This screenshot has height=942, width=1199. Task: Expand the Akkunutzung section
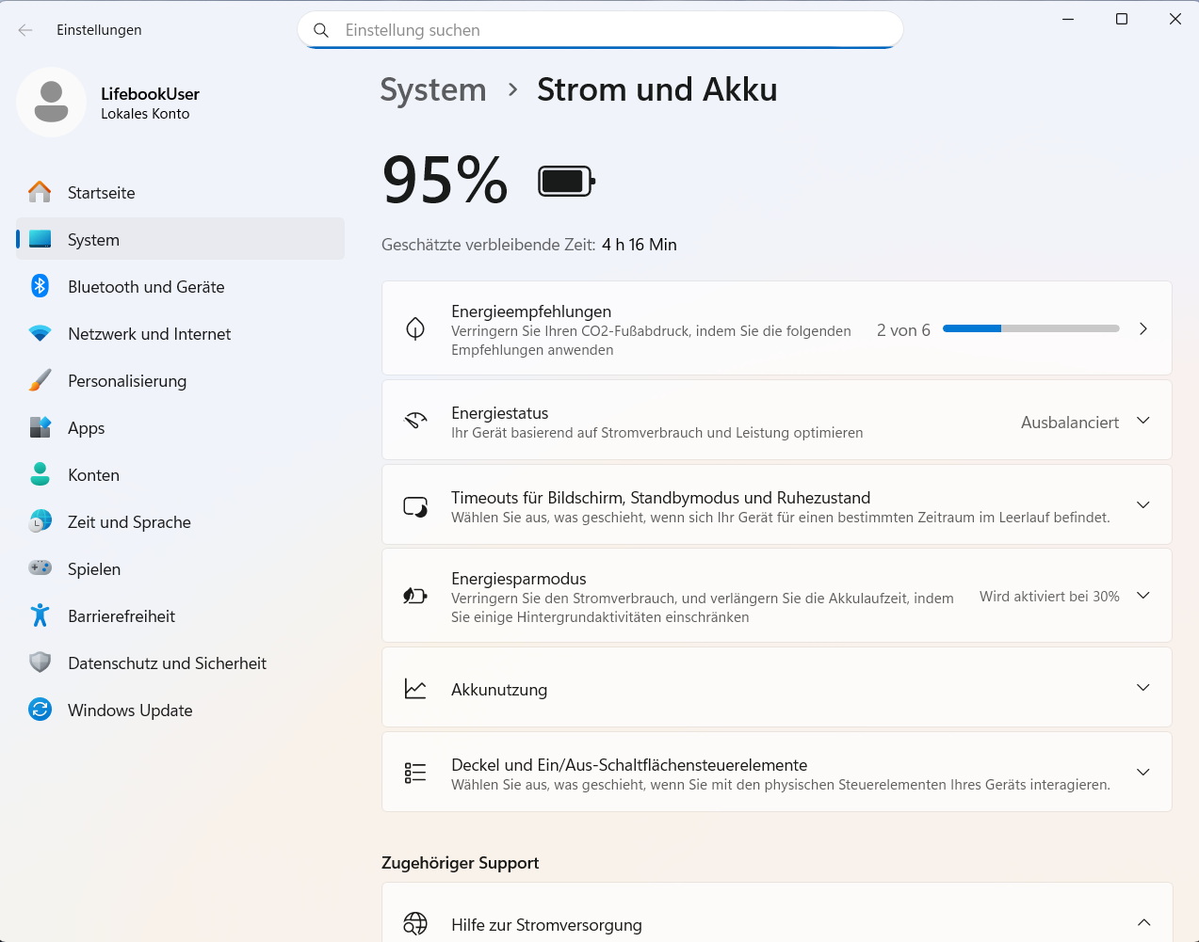click(x=1142, y=688)
